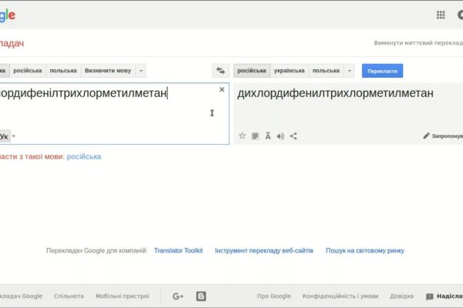Click the pencil 'Запропонувати' edit icon
The width and height of the screenshot is (463, 308).
tap(426, 136)
